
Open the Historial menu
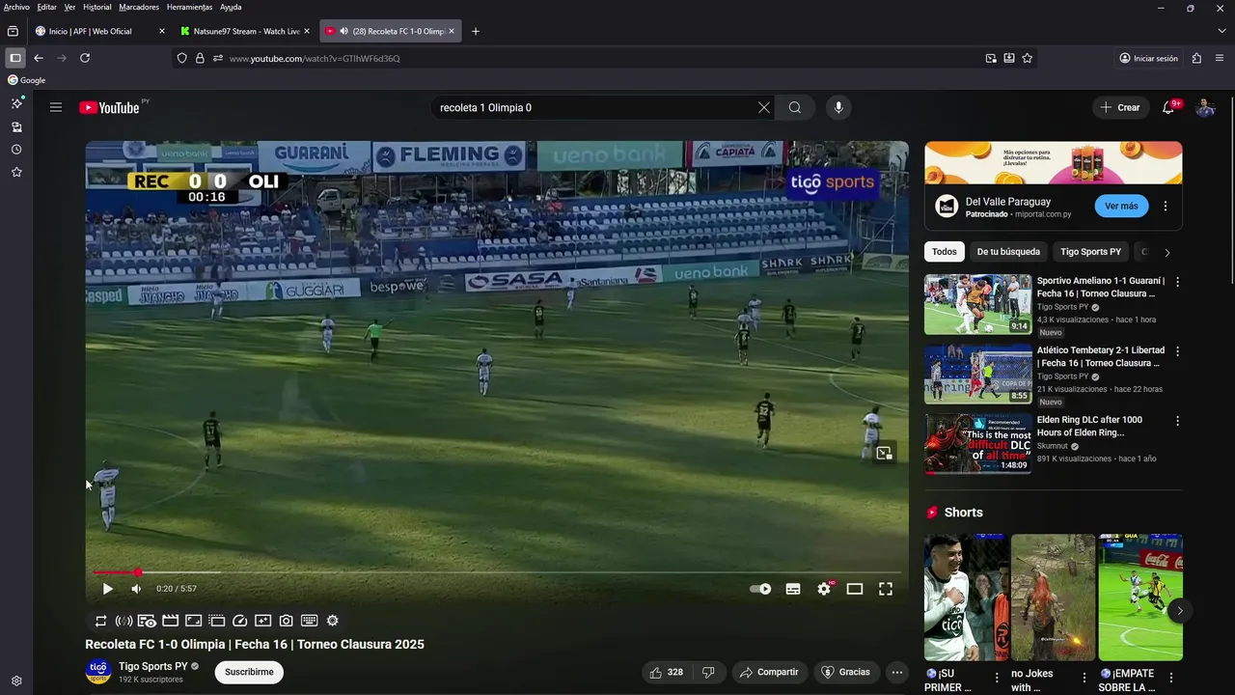pos(97,7)
